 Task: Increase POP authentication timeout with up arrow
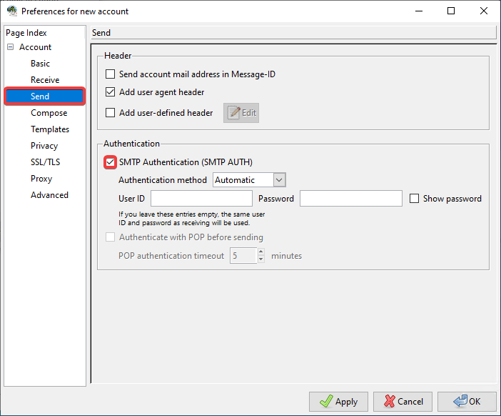click(x=260, y=252)
